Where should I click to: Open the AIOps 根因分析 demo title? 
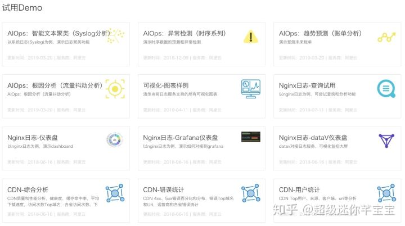[x=55, y=85]
